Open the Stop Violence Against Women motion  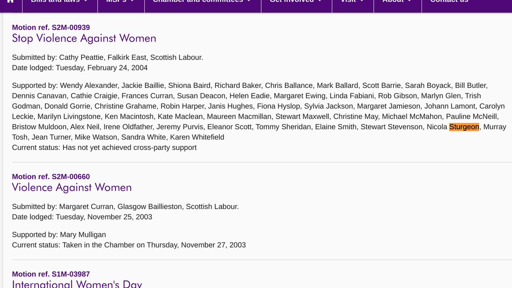pos(84,38)
